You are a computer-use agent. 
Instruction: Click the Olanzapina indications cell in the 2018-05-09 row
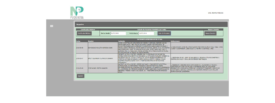click(x=197, y=68)
